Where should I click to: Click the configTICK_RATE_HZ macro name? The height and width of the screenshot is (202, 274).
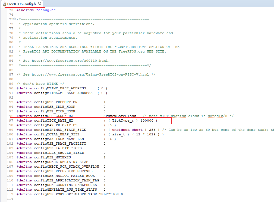53,120
